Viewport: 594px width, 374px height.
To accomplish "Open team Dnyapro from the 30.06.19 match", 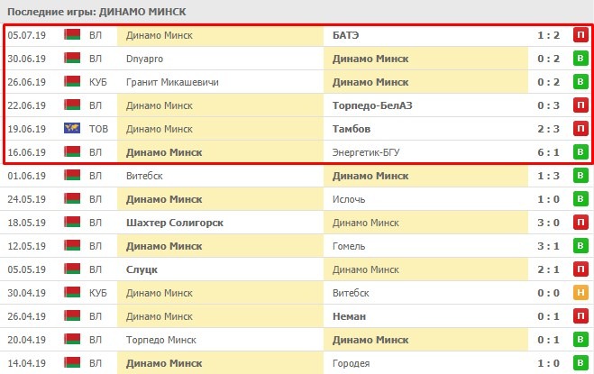I will point(146,59).
